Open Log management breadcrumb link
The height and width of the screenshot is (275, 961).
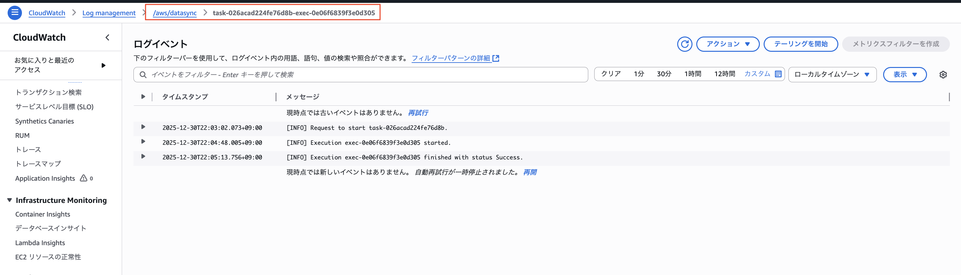click(109, 13)
